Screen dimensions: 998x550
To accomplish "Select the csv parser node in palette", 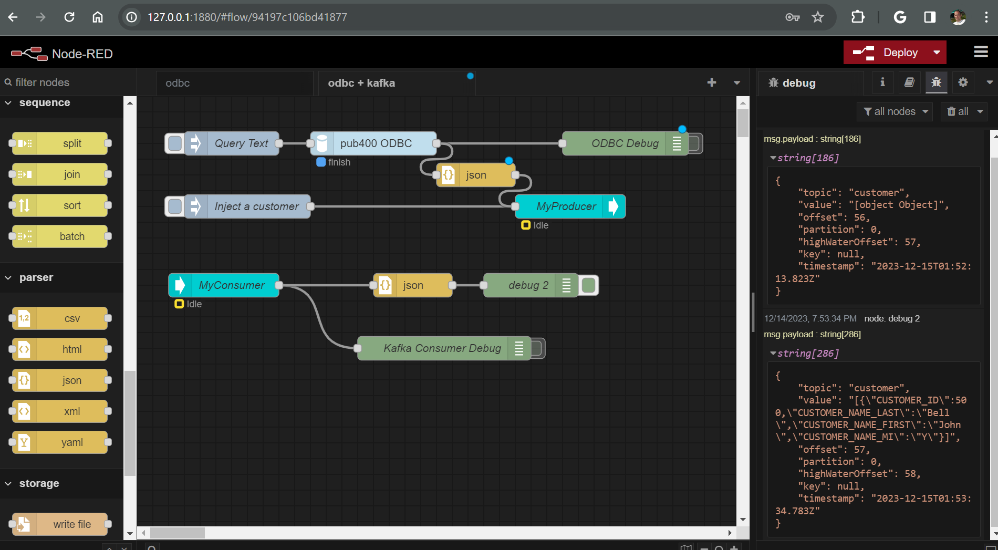I will click(60, 318).
